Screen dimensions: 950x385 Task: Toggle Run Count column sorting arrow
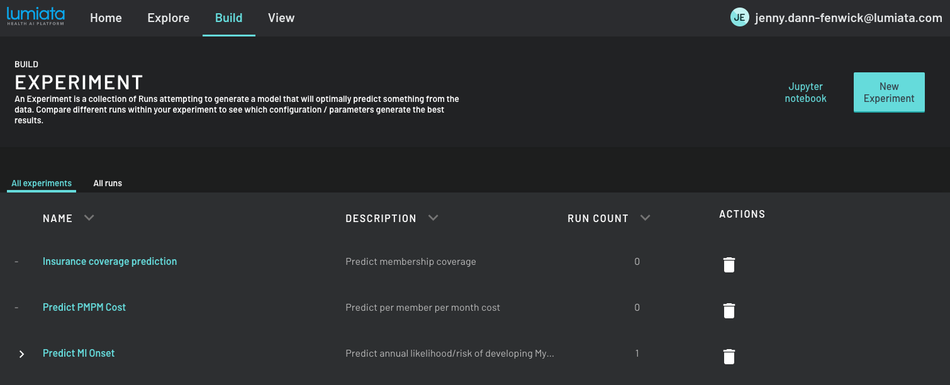(x=645, y=218)
